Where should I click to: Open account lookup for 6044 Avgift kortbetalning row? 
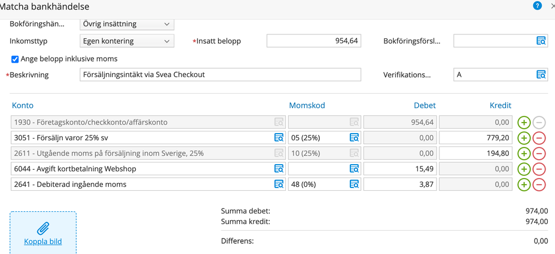(x=279, y=169)
